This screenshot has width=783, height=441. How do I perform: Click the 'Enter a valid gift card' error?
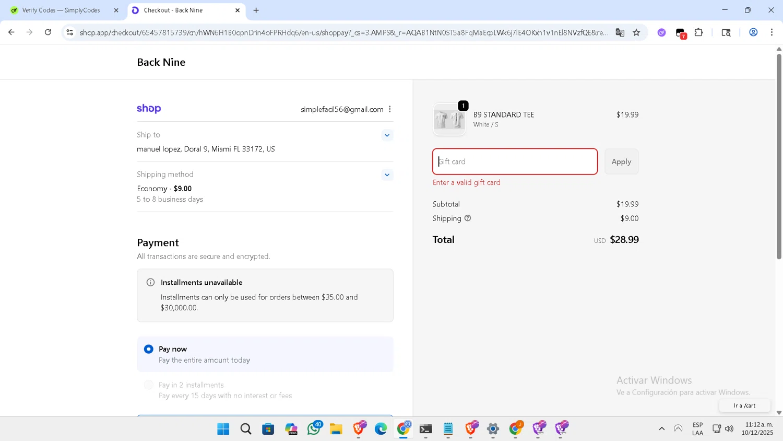coord(467,182)
